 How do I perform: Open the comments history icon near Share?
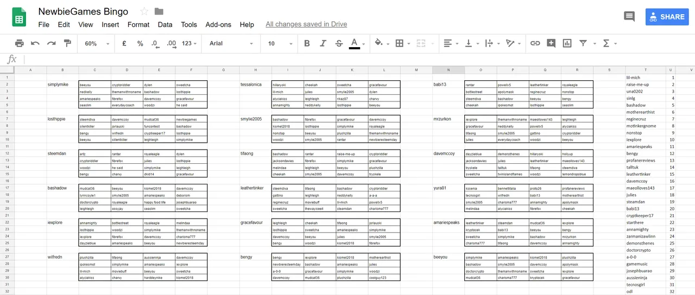coord(629,16)
